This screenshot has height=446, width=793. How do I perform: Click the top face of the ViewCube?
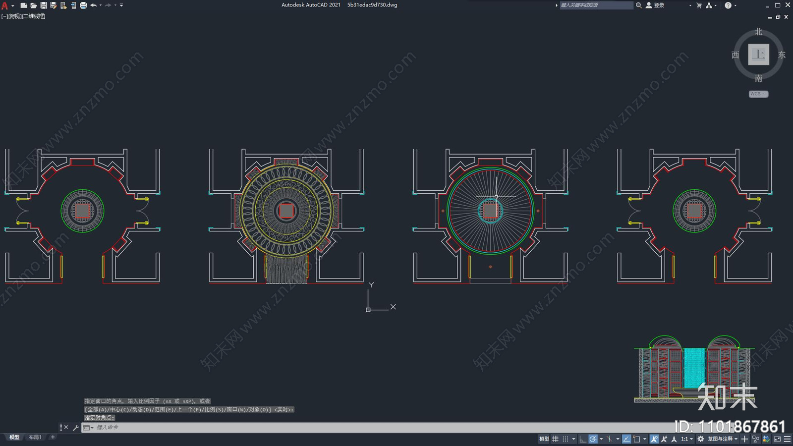pyautogui.click(x=758, y=55)
